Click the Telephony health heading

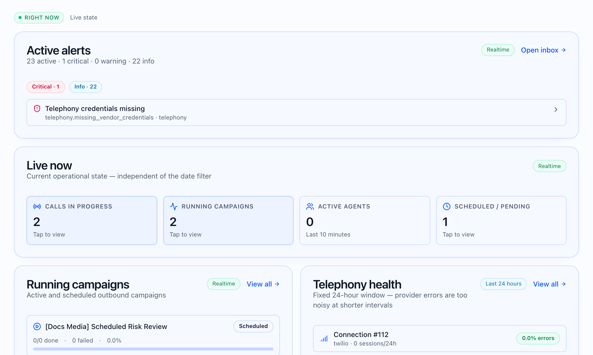(357, 284)
